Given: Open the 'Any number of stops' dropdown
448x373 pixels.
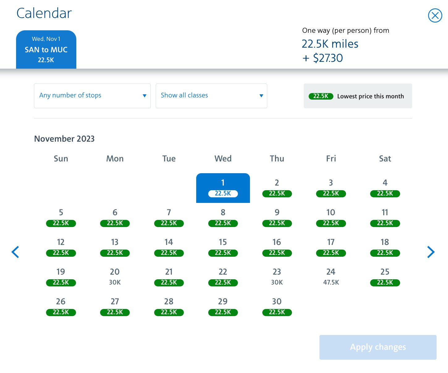Looking at the screenshot, I should 92,96.
